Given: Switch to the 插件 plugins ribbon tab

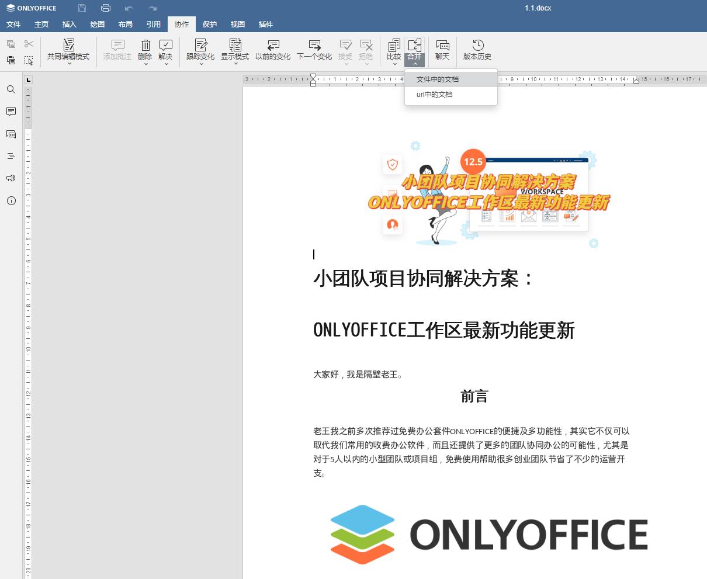Looking at the screenshot, I should coord(266,24).
